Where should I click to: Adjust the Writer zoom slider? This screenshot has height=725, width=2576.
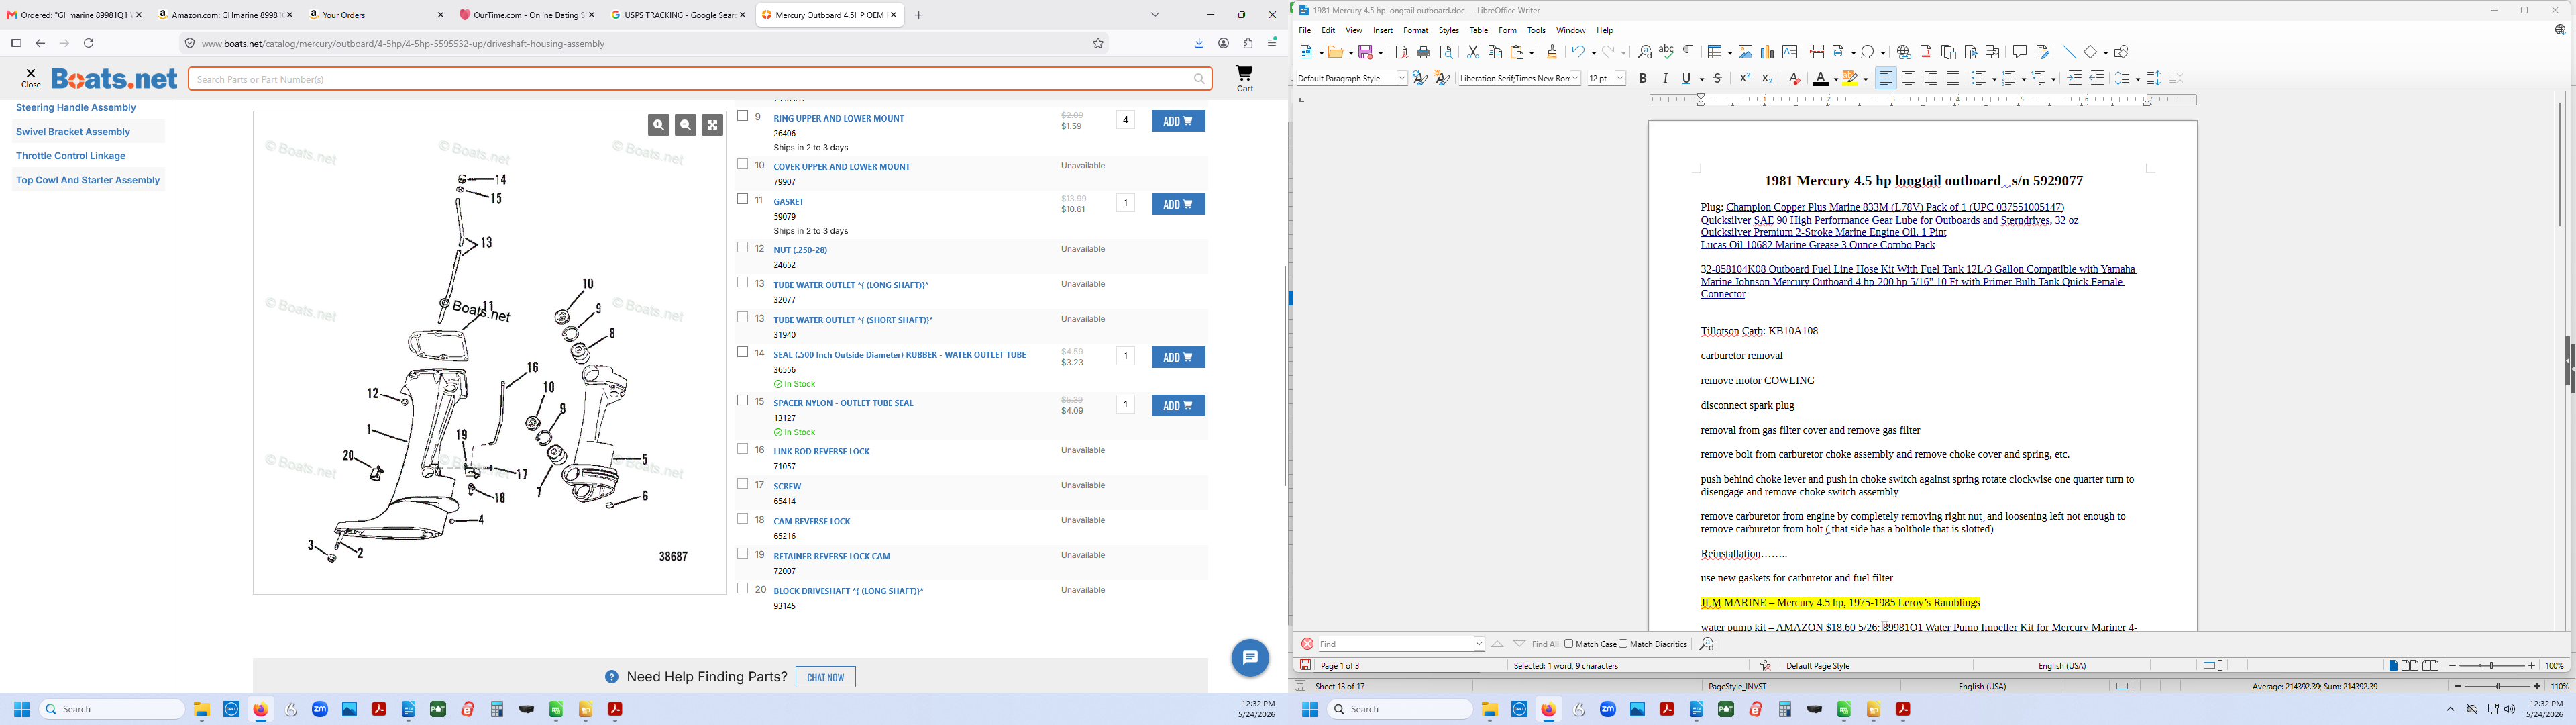2492,666
